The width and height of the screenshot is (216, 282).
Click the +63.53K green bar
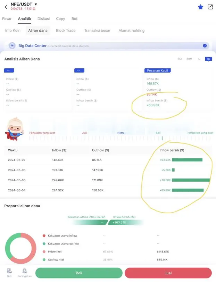tap(187, 160)
